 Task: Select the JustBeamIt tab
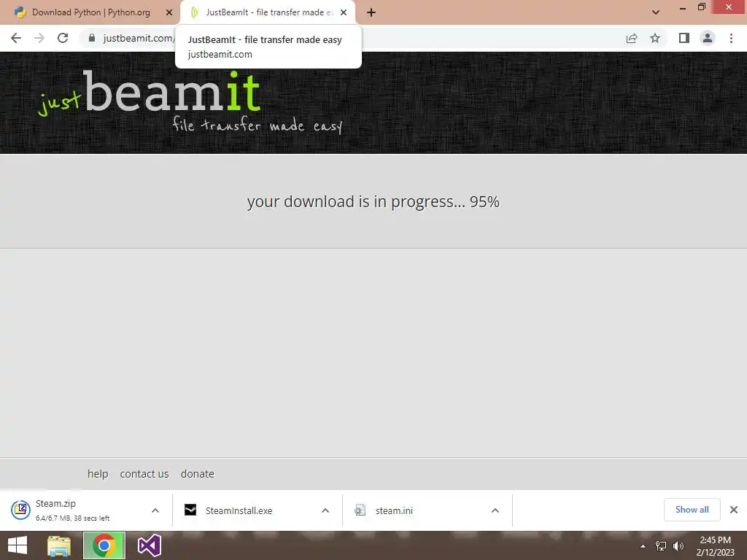(268, 12)
